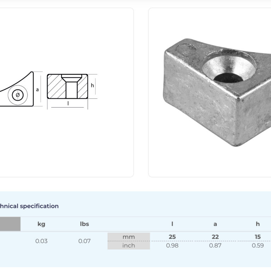
Task: Click the 'h' column header in table
Action: (x=258, y=224)
